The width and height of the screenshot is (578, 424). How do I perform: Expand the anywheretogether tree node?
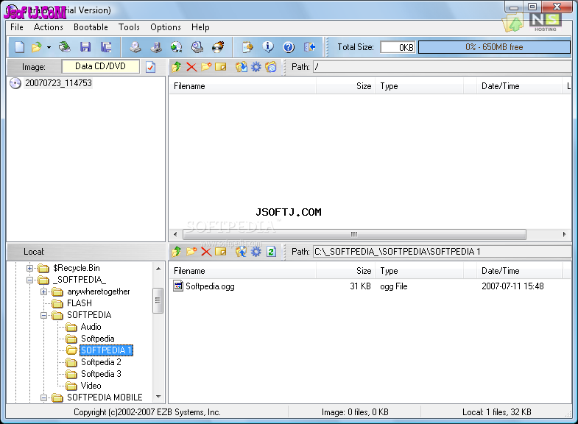tap(43, 291)
